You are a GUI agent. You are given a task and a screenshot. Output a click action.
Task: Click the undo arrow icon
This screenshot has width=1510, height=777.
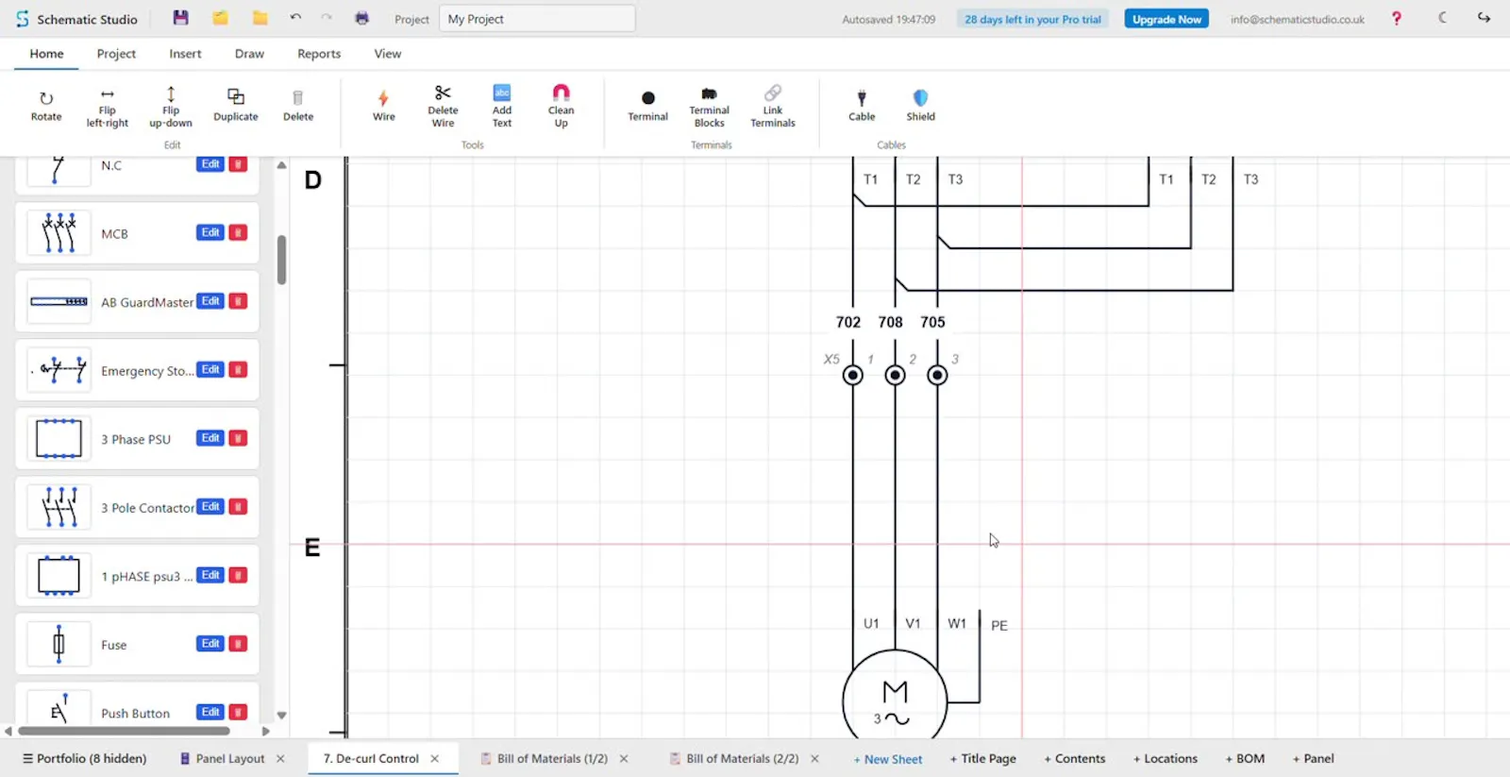295,18
